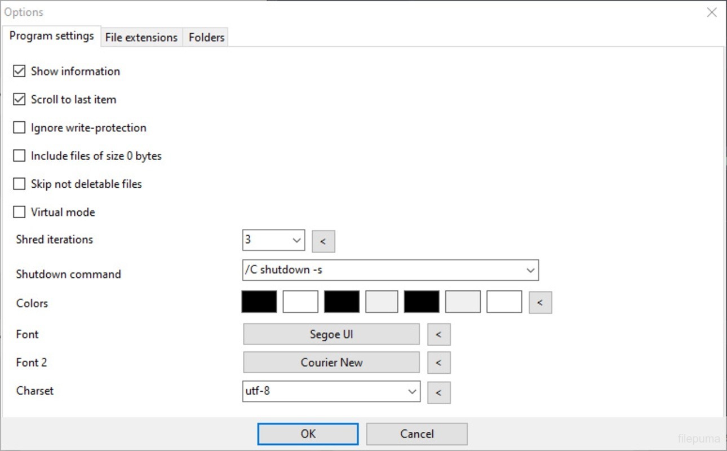
Task: Click reset arrow beside Segoe UI font
Action: click(438, 334)
